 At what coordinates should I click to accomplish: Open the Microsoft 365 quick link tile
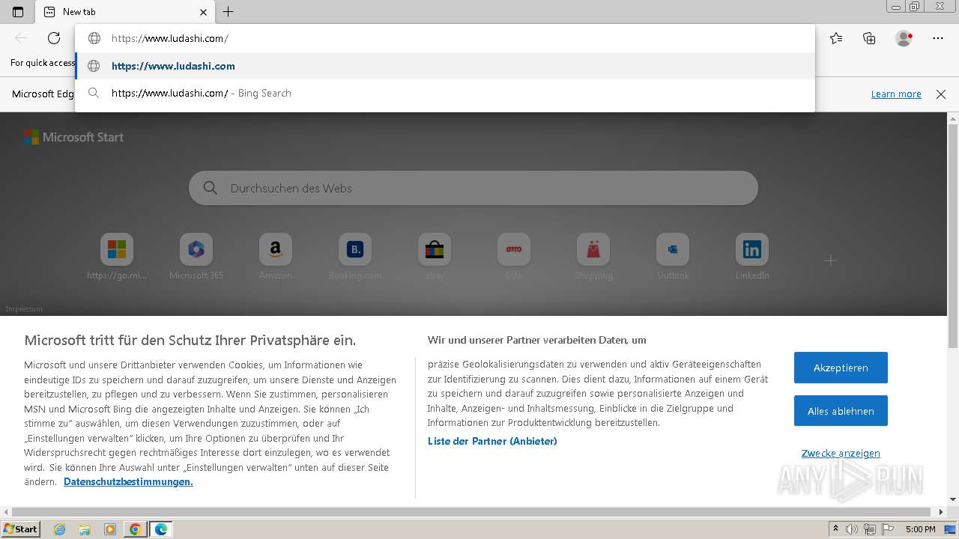pos(196,257)
